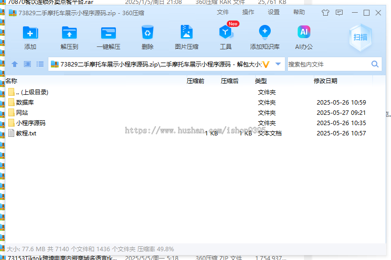This screenshot has height=260, width=391.
Task: Click the 扫描 scan hexagon button
Action: tap(360, 38)
